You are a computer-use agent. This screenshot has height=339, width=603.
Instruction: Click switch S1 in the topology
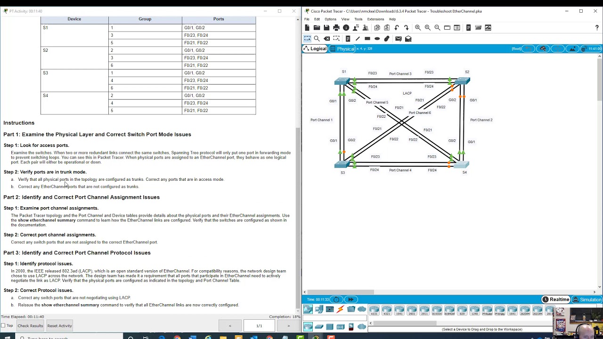[x=342, y=81]
